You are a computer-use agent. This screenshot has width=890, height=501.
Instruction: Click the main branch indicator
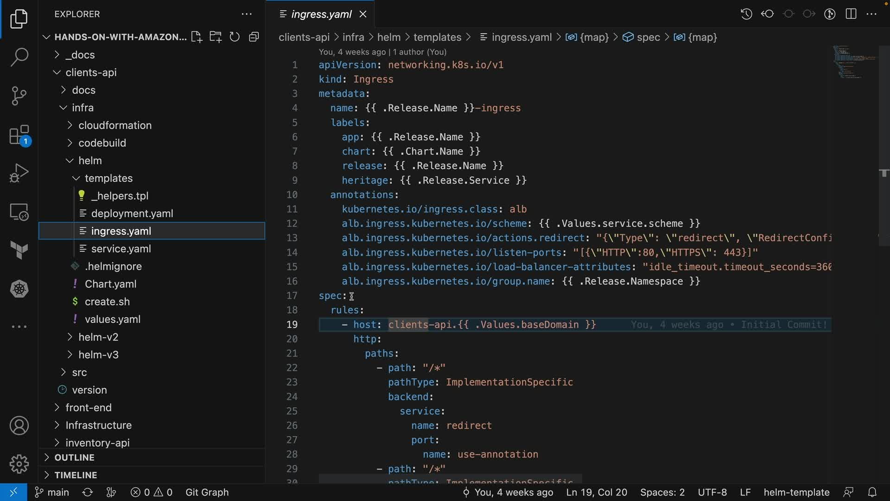52,492
